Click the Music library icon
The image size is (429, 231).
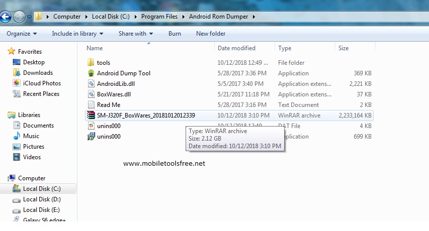[x=17, y=136]
